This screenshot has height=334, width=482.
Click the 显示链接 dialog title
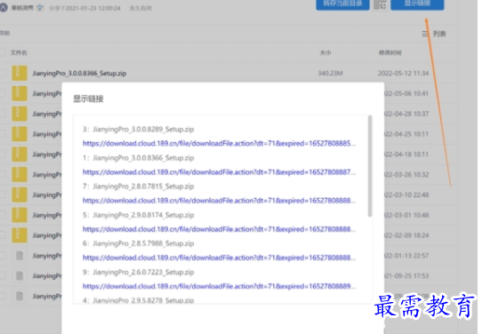pyautogui.click(x=88, y=99)
